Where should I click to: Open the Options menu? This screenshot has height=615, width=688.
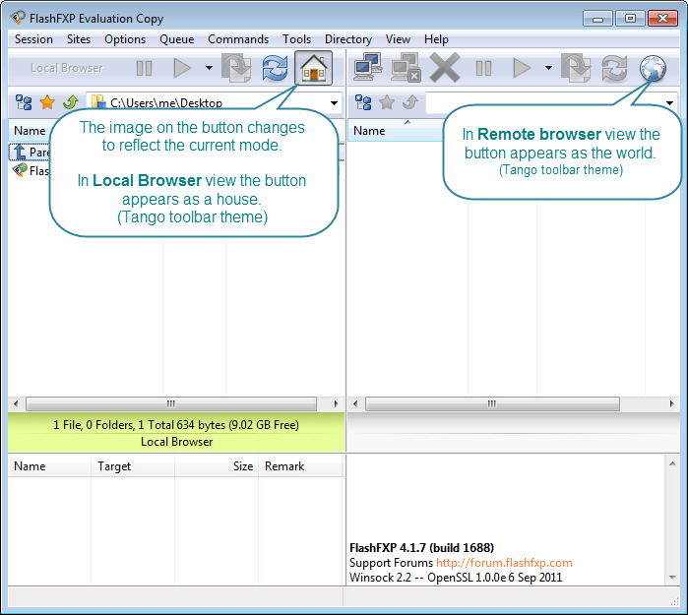(x=125, y=39)
